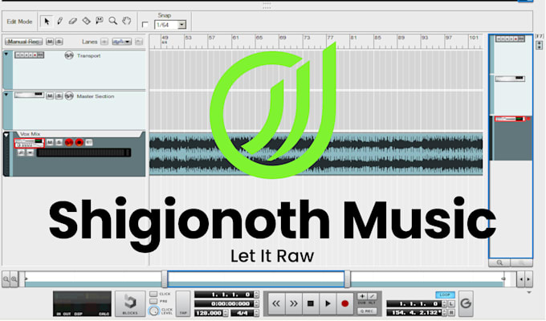Toggle the global Solo S button beside Manual Rec
This screenshot has width=546, height=321.
(59, 42)
